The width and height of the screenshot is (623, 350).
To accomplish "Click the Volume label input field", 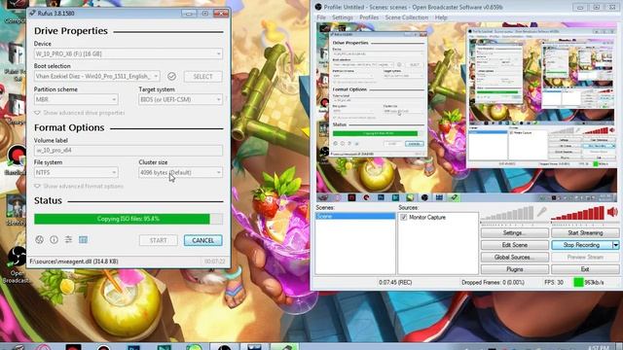I will (x=128, y=151).
